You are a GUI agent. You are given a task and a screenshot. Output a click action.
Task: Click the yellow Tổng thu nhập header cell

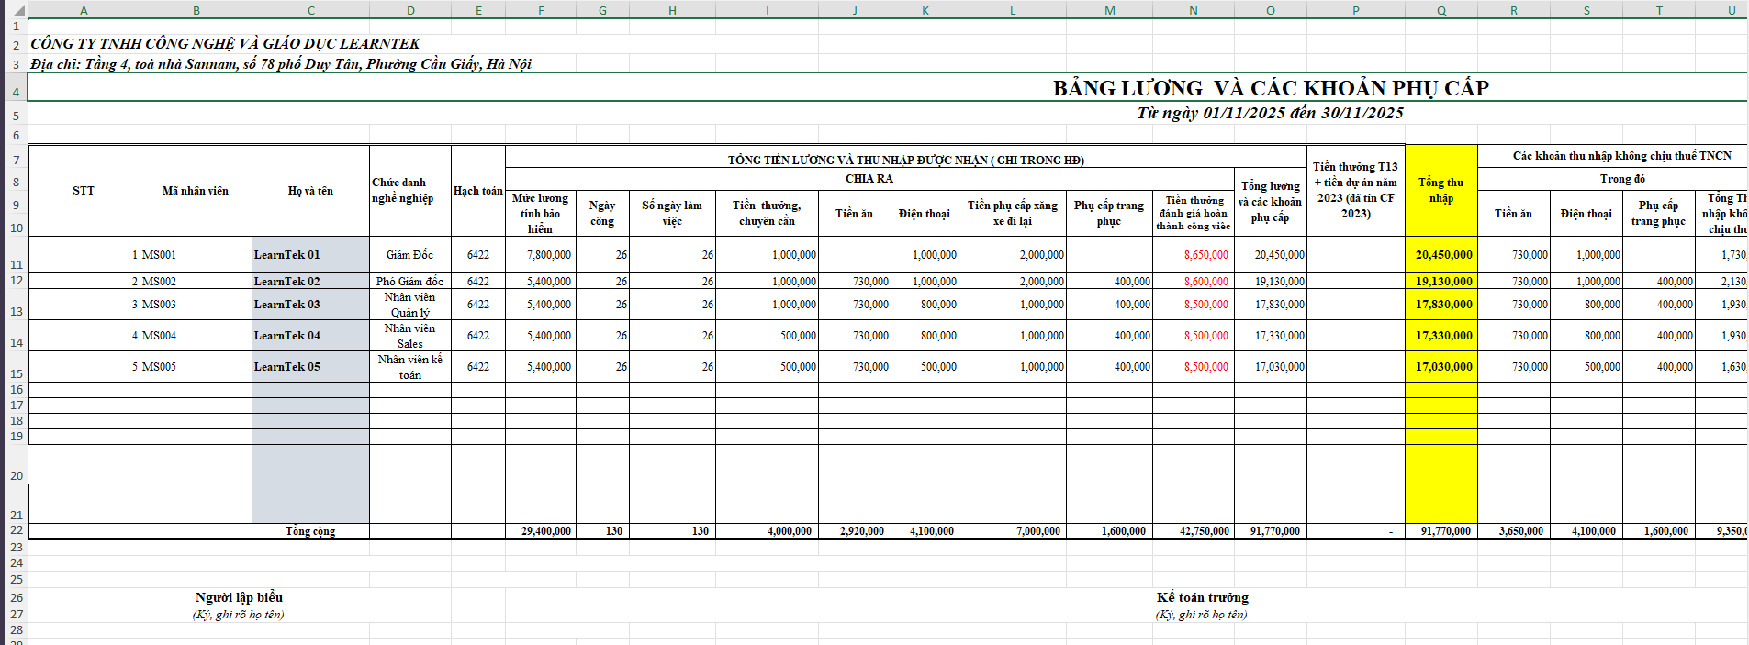click(x=1441, y=191)
